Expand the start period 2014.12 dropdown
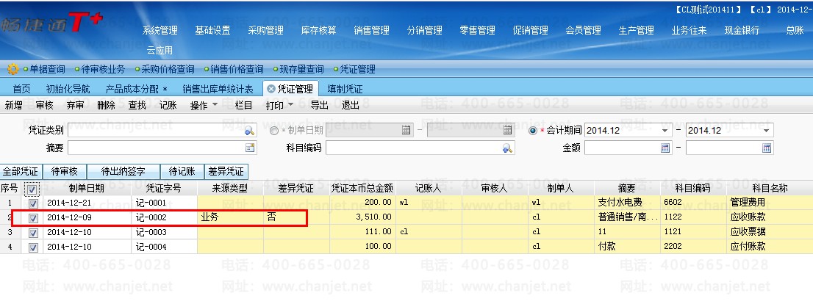 click(665, 131)
